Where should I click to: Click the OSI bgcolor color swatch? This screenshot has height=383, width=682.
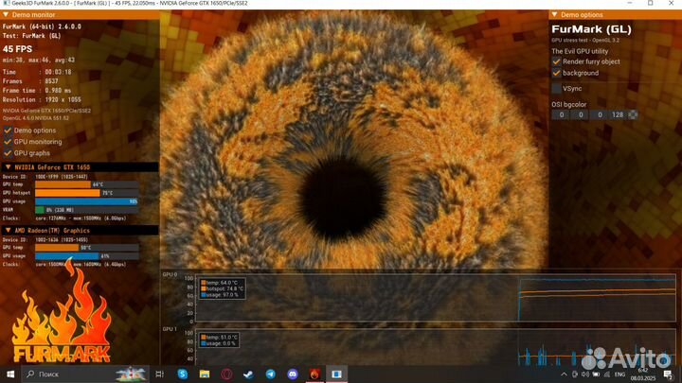tap(633, 114)
